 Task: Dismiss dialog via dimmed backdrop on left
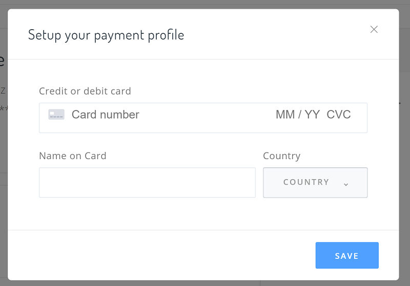pyautogui.click(x=4, y=144)
